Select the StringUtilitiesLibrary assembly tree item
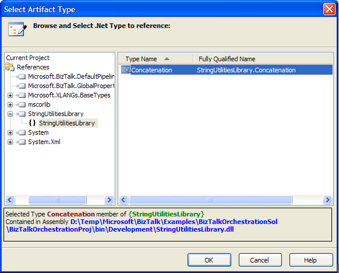339x273 pixels. [56, 114]
